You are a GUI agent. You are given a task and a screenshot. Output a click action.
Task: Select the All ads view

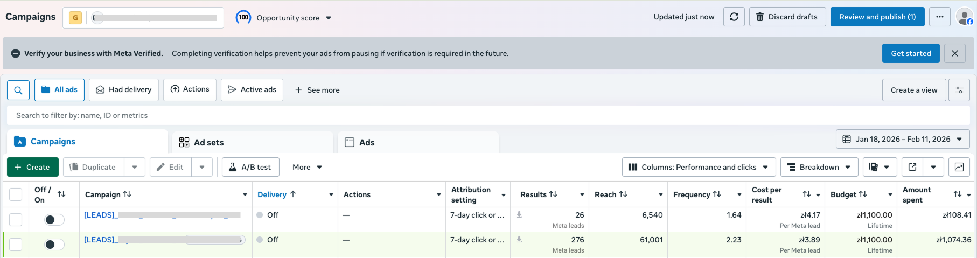pos(59,90)
